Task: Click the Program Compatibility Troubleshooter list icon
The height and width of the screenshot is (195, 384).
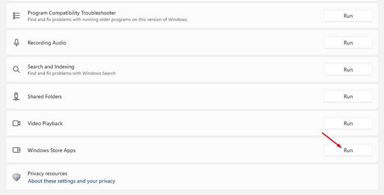Action: pyautogui.click(x=16, y=16)
